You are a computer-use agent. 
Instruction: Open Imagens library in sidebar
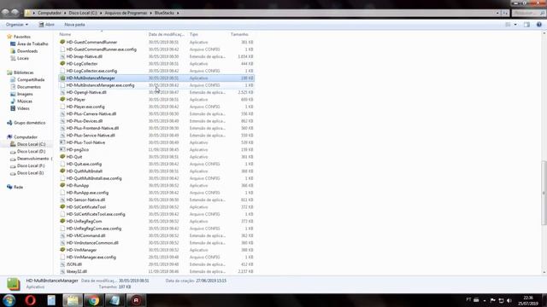[x=25, y=94]
